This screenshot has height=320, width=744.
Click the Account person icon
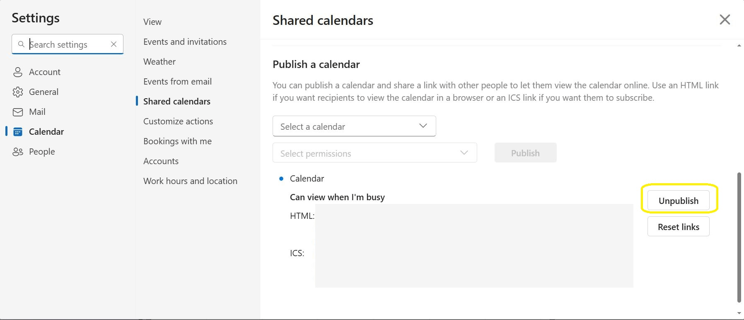coord(18,72)
